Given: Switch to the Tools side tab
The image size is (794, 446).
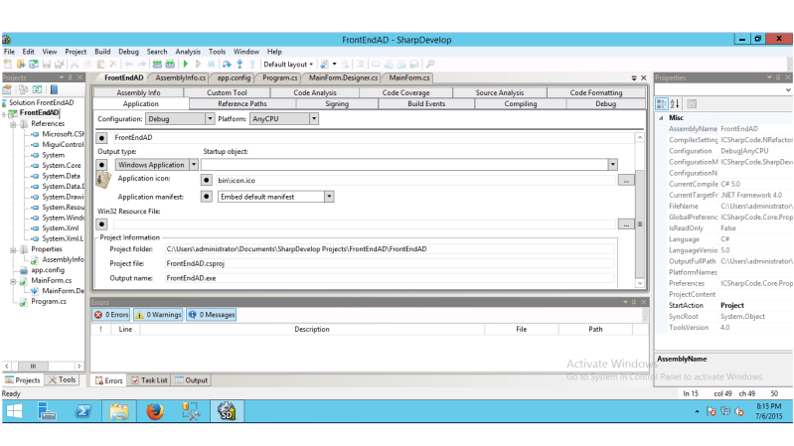Looking at the screenshot, I should coord(62,379).
